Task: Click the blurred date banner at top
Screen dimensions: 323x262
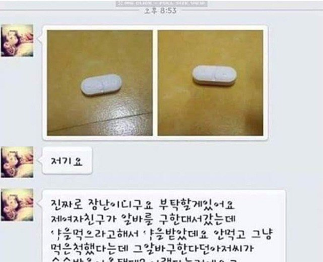Action: pyautogui.click(x=161, y=4)
